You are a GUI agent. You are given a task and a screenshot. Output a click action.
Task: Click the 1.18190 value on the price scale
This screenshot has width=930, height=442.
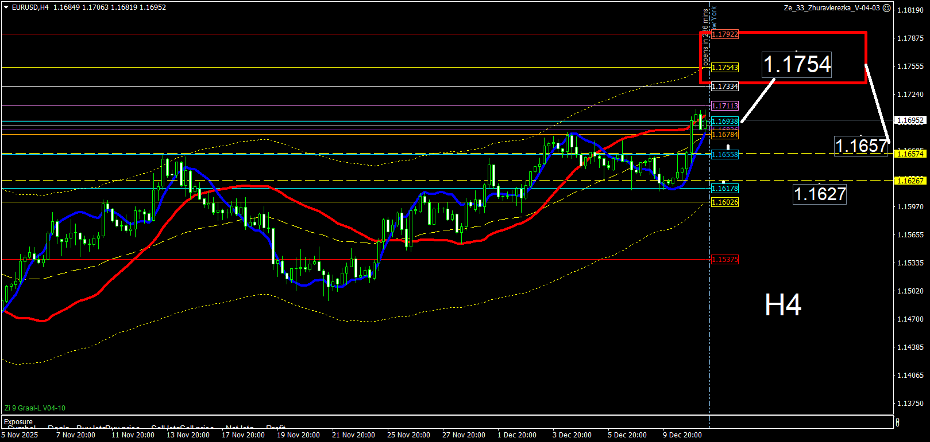910,10
